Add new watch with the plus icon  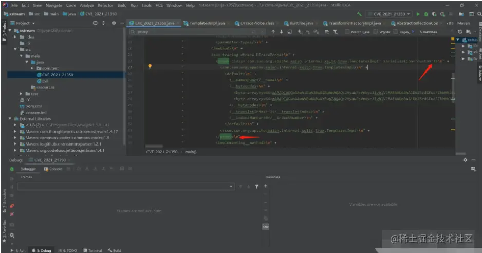(266, 186)
